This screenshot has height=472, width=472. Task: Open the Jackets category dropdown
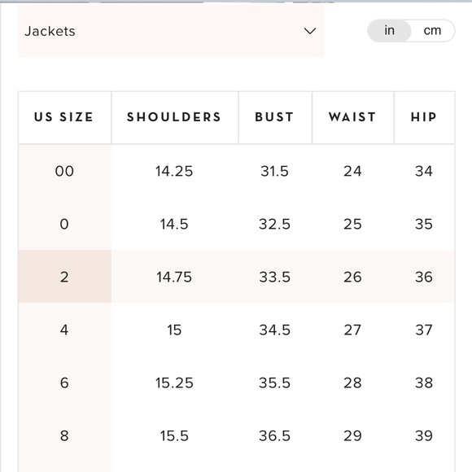[x=171, y=31]
